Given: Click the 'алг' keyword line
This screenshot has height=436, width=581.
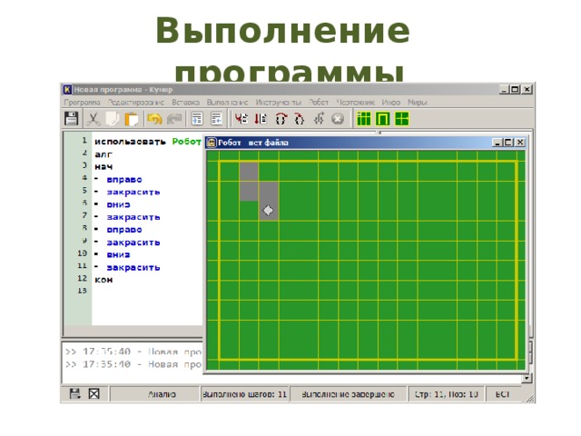Looking at the screenshot, I should coord(103,154).
